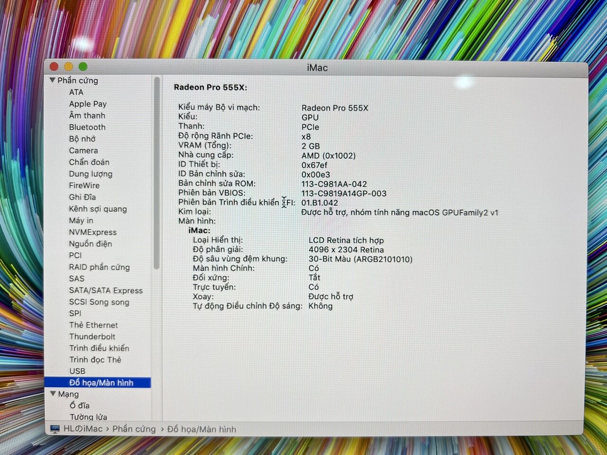Click the green zoom window button
Viewport: 607px width, 455px height.
(83, 67)
